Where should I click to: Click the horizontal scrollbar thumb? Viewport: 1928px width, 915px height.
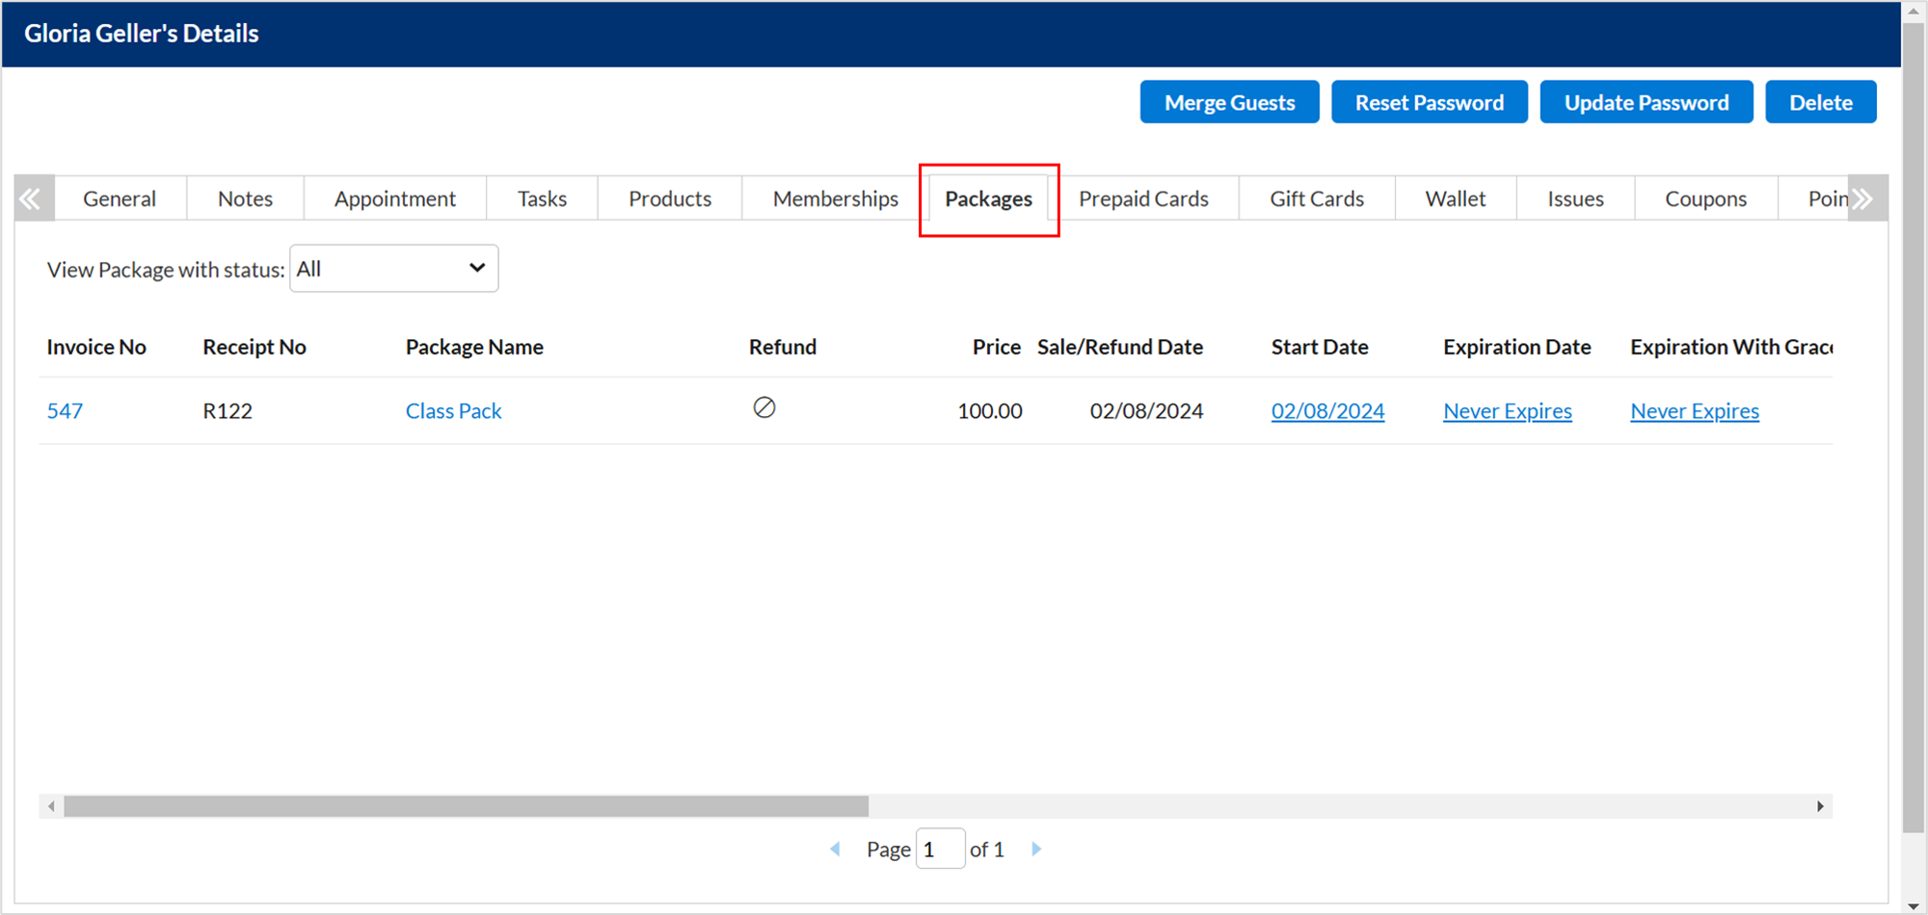pos(466,806)
